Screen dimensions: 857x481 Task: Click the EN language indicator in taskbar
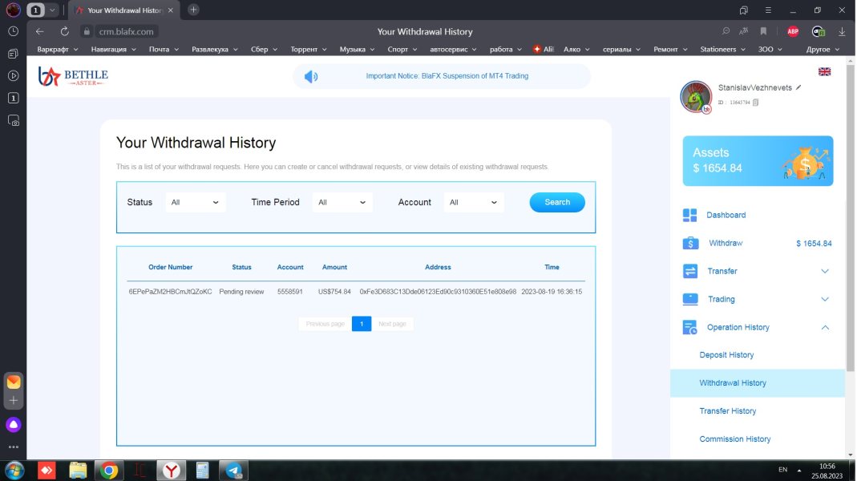click(x=782, y=470)
